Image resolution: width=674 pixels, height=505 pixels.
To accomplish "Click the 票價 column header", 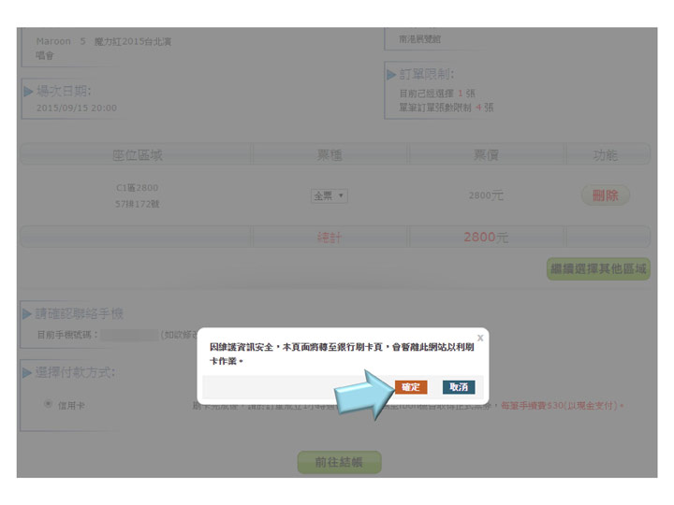I will pyautogui.click(x=486, y=155).
